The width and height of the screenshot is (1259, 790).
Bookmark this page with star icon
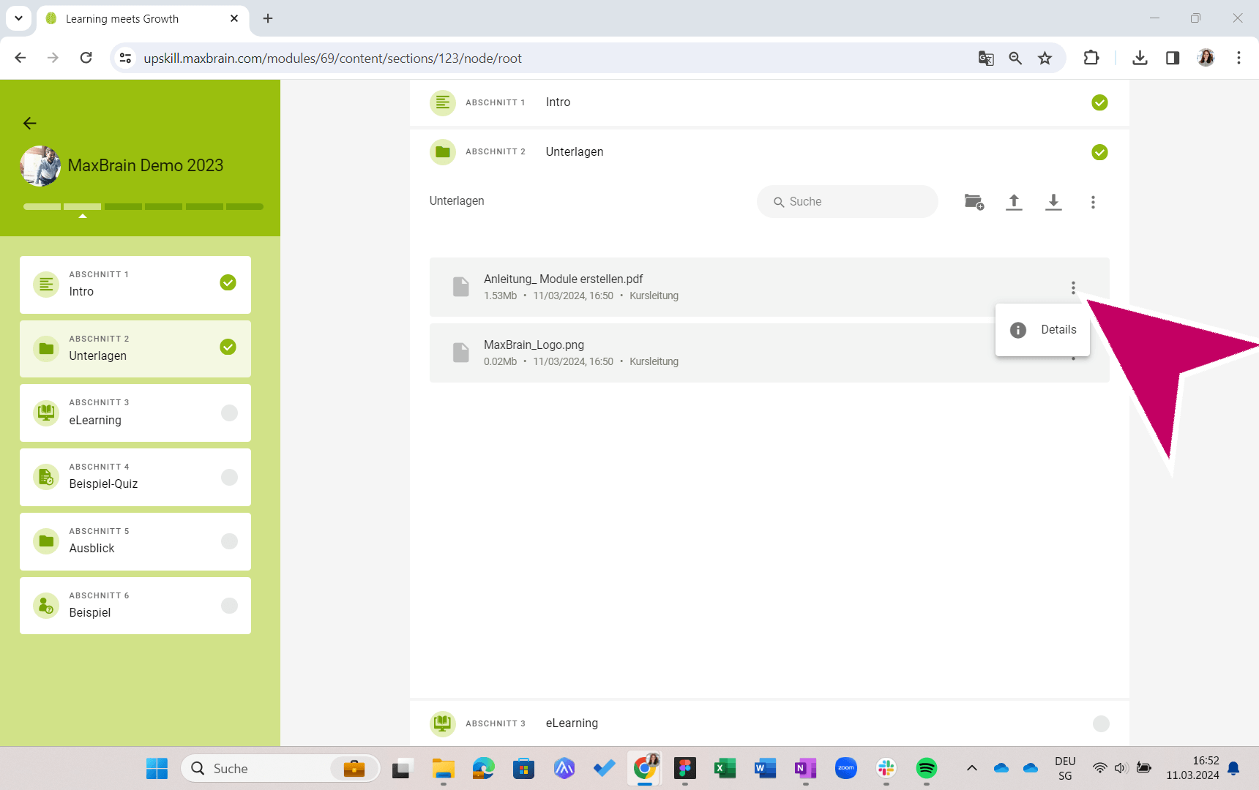[x=1045, y=58]
